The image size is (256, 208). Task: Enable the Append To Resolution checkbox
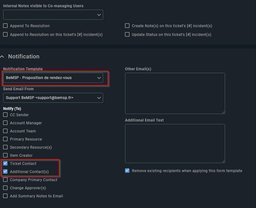tap(5, 26)
